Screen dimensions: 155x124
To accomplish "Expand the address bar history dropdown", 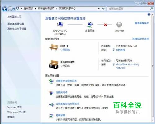I will (x=99, y=9).
